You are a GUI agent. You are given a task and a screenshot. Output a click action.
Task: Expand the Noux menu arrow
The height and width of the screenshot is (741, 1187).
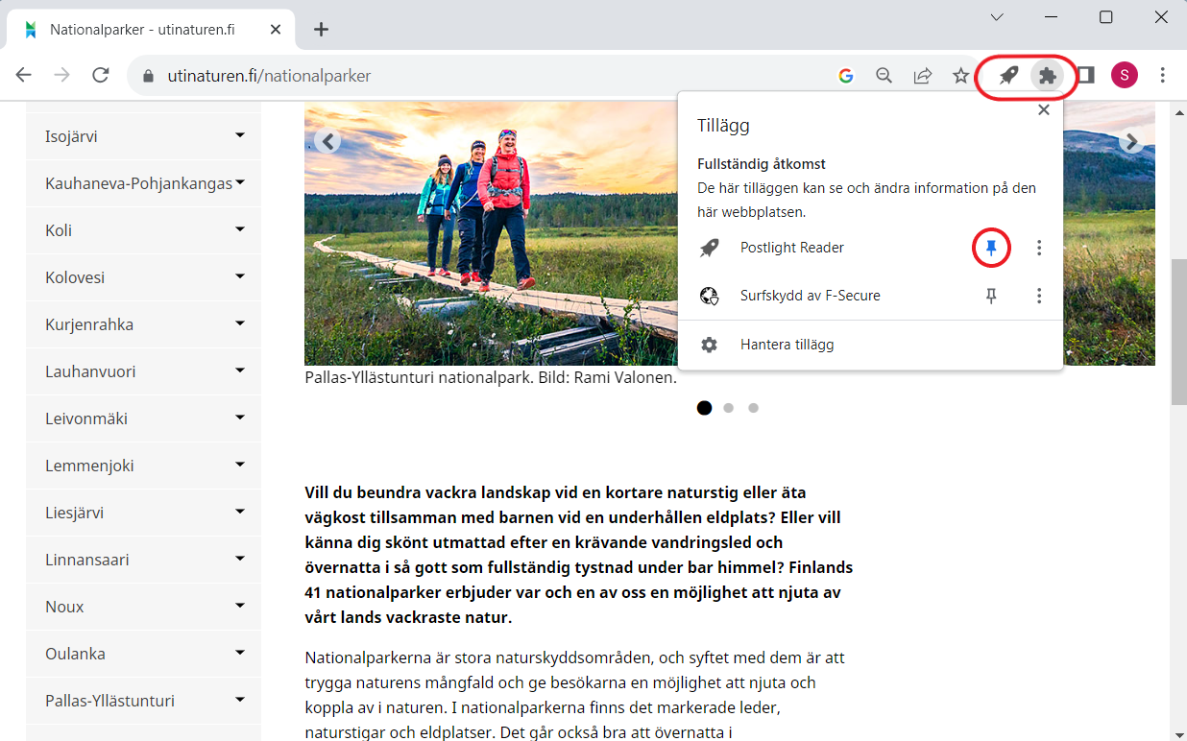(x=240, y=606)
